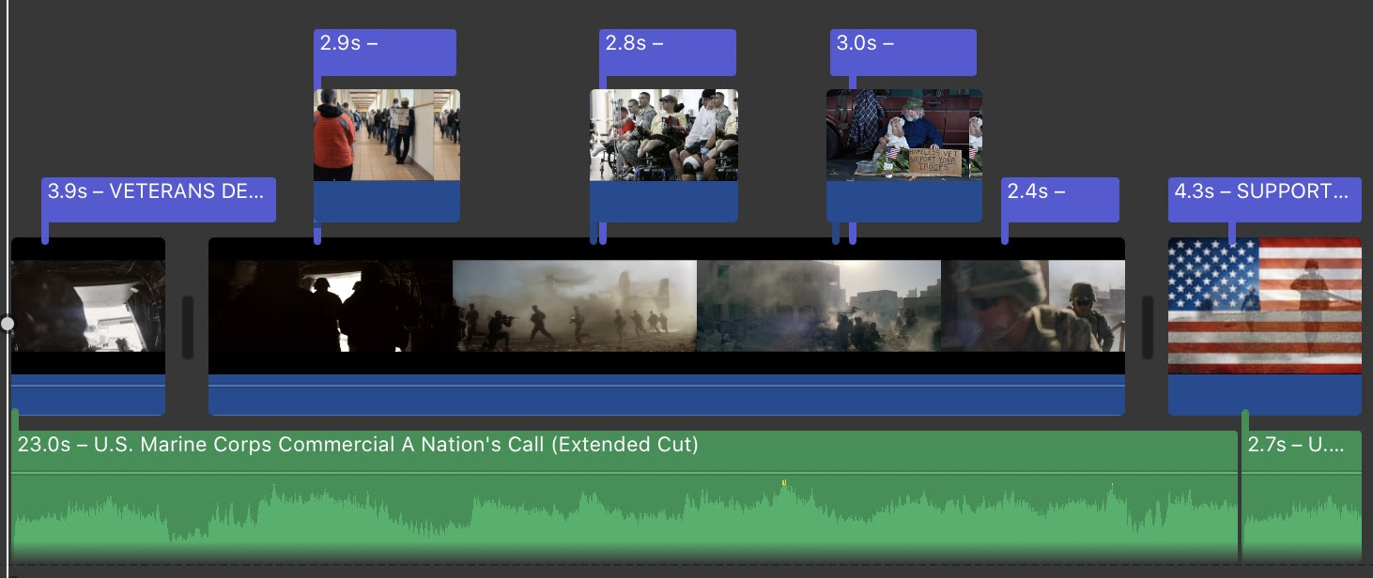Select the 2.8s title bar
1373x578 pixels.
(668, 53)
